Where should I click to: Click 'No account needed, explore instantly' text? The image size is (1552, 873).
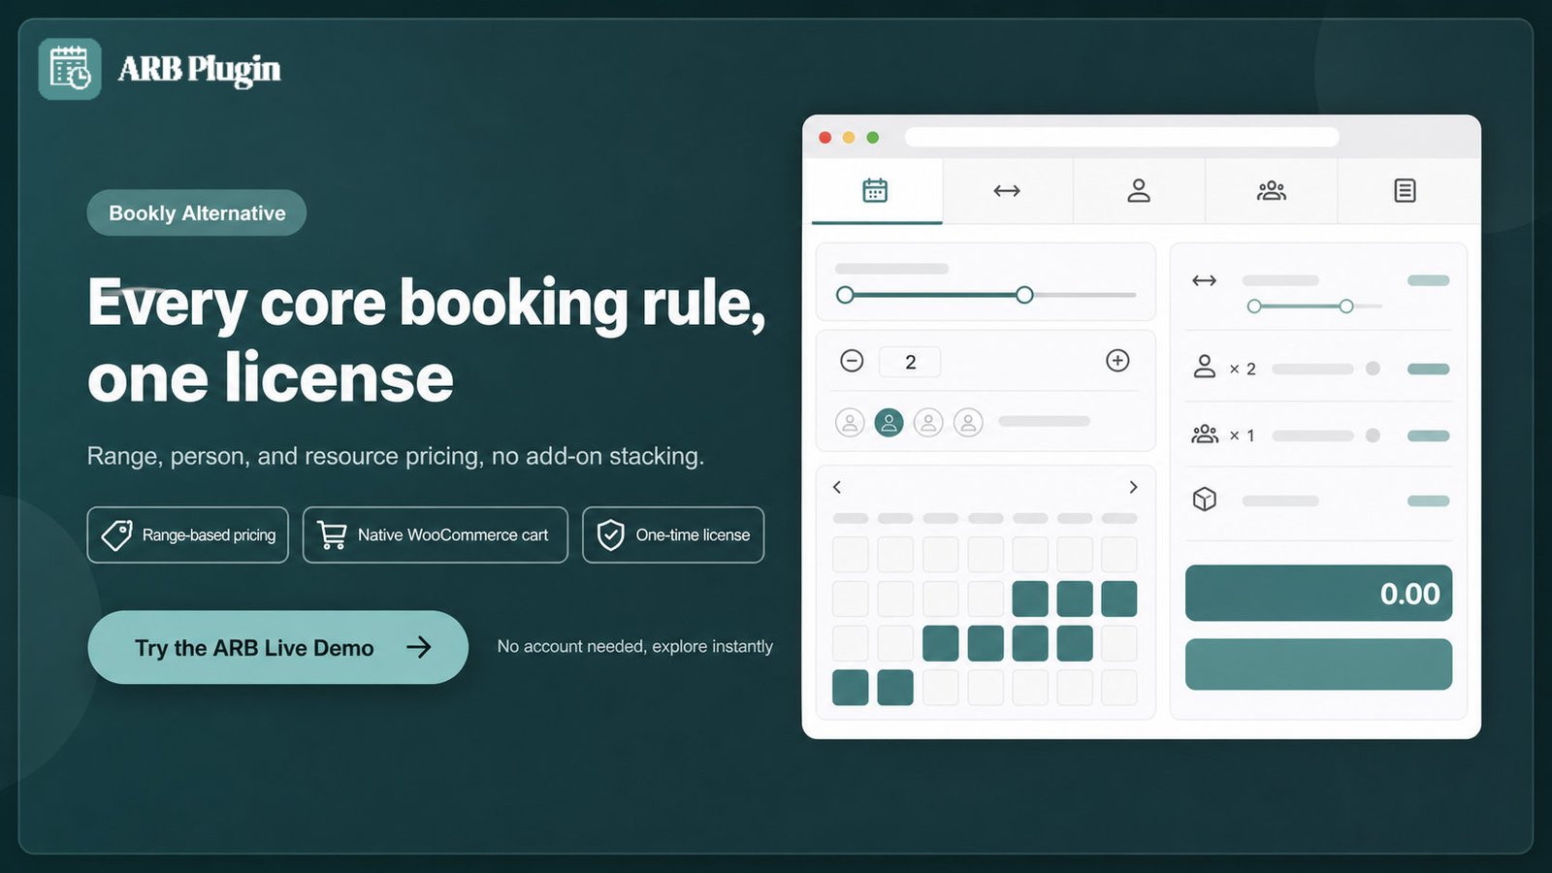635,646
